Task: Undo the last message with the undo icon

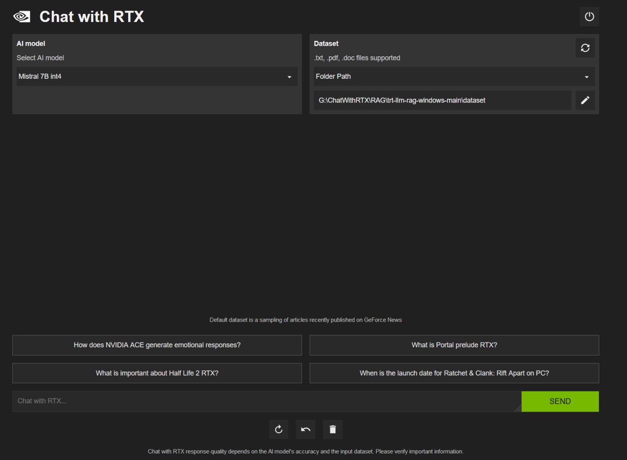Action: pyautogui.click(x=305, y=429)
